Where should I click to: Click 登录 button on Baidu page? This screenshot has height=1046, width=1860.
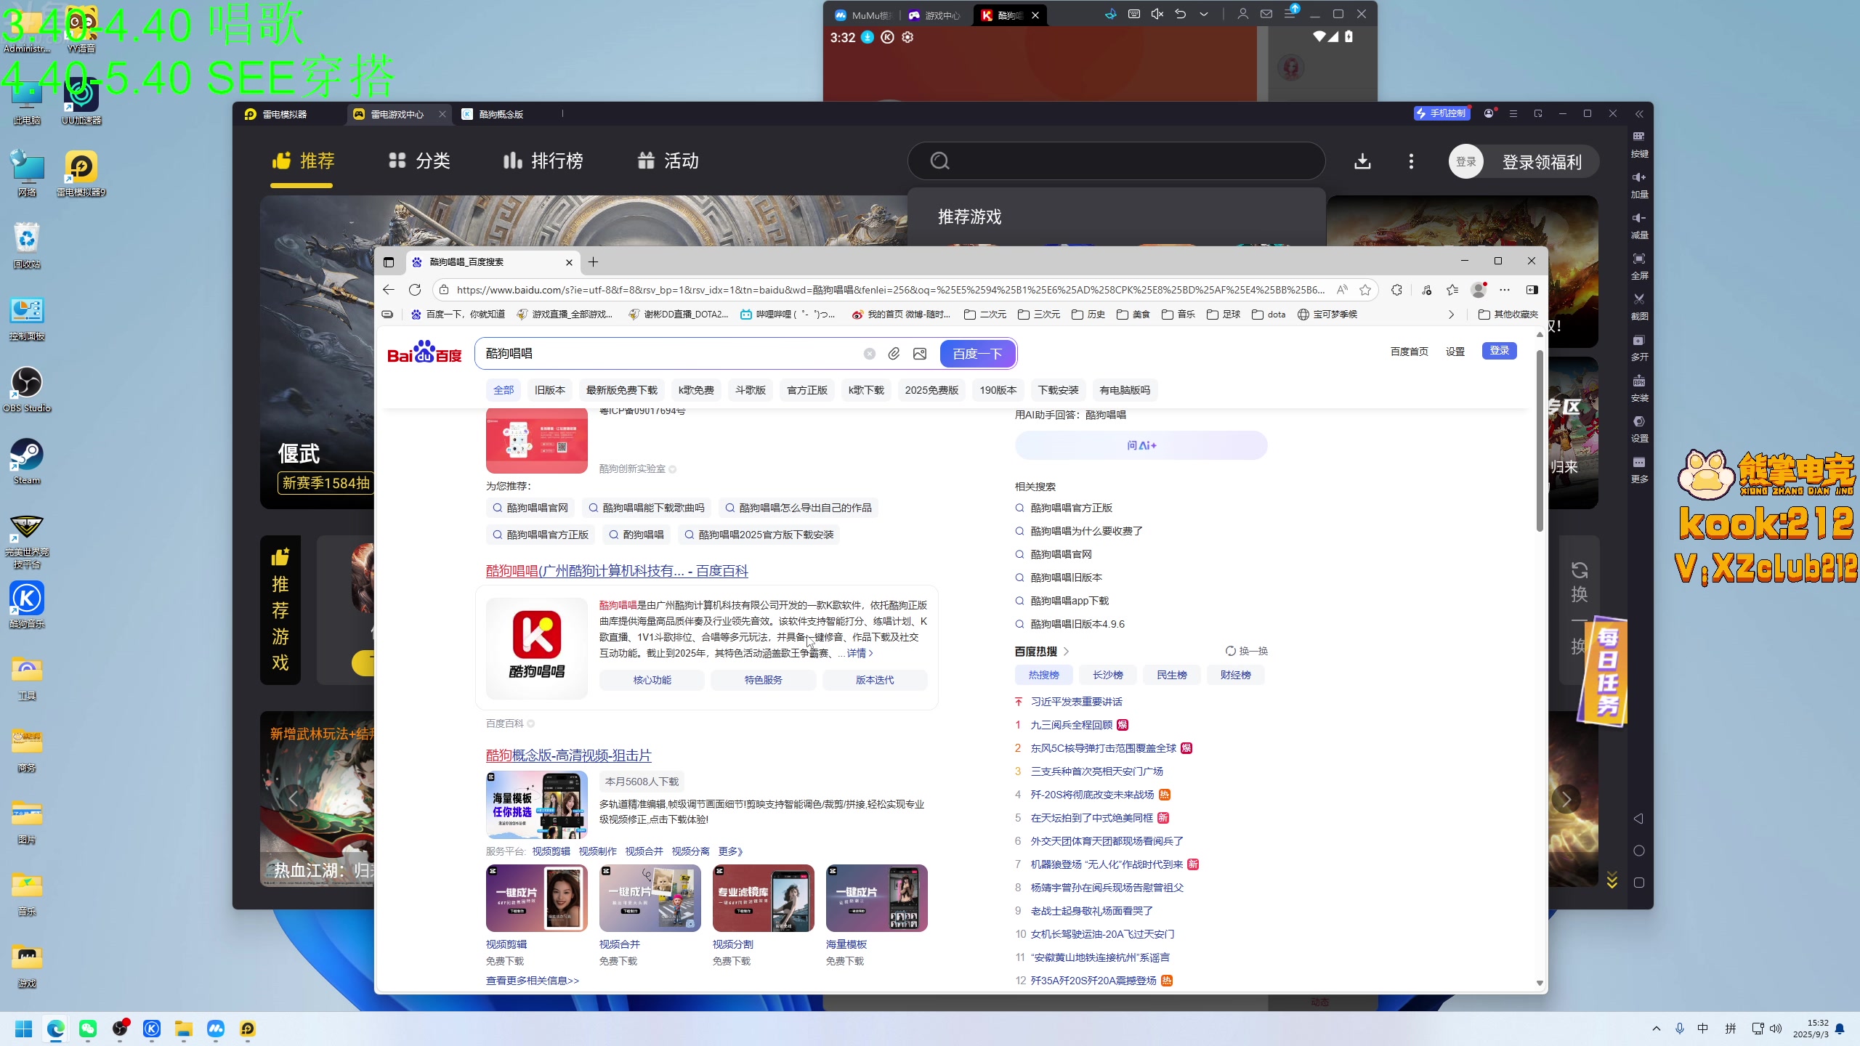(x=1499, y=351)
